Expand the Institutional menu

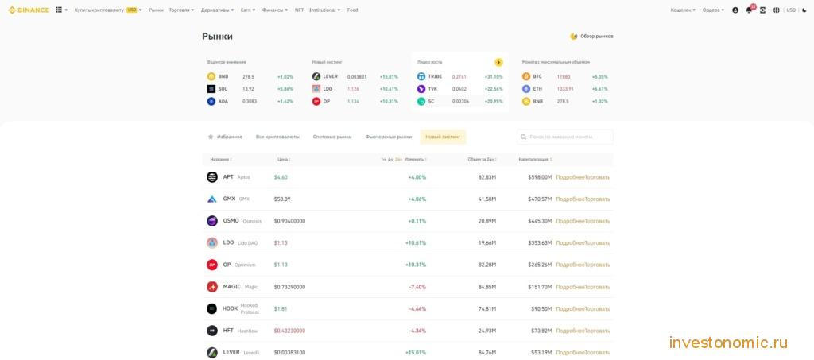tap(325, 10)
